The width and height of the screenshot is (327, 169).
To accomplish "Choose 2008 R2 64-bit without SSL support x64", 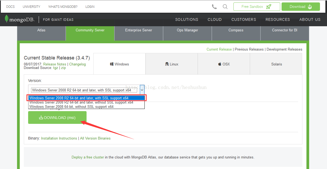I will pos(87,102).
